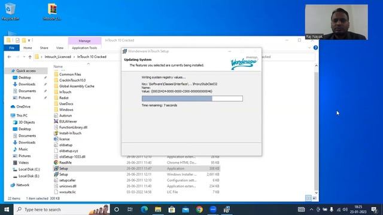Click the Explorer vertical scrollbar
Viewport: 383px width, 215px height.
coord(316,128)
